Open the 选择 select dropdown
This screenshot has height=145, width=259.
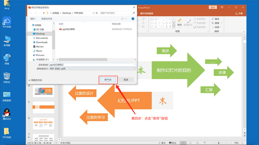(x=216, y=27)
